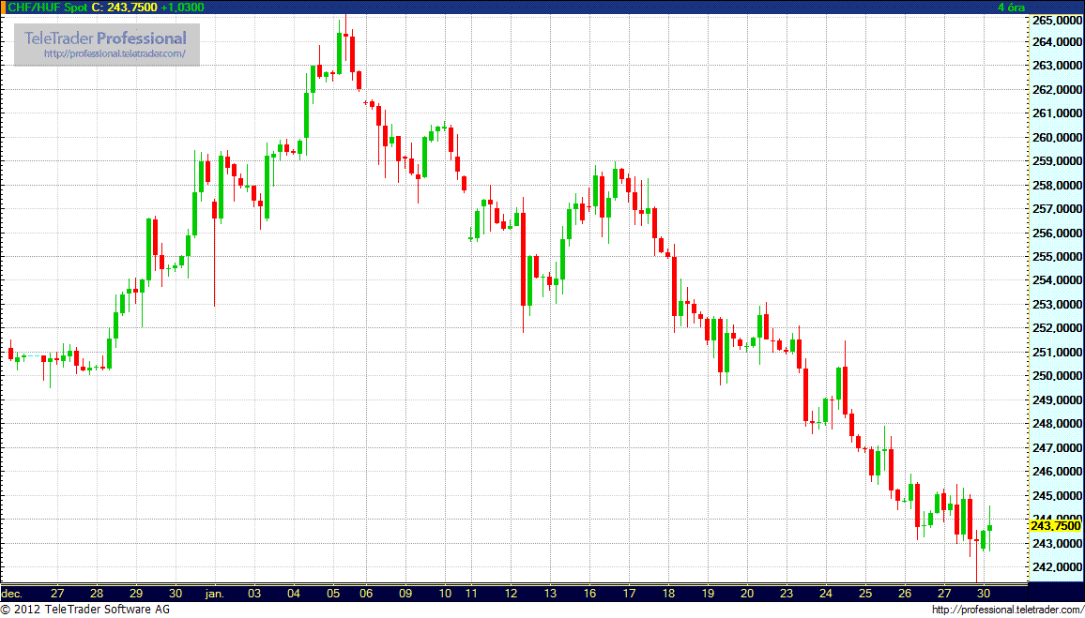1085x618 pixels.
Task: Click the 249,0000 price axis label
Action: coord(1058,400)
